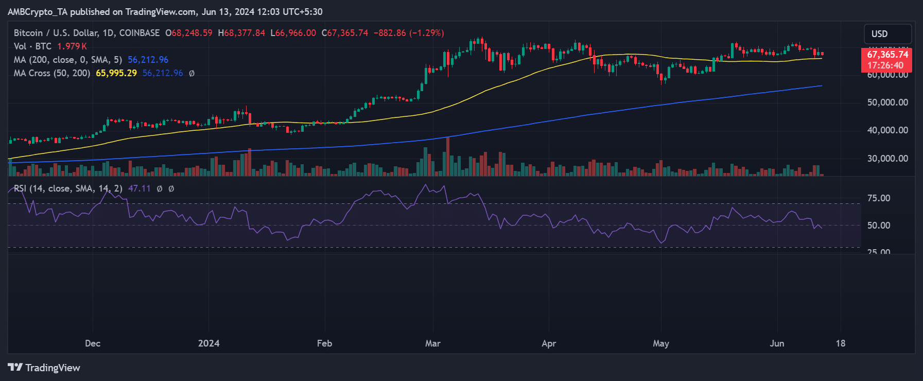Click the open price O68,248.59
Screen dimensions: 923x381
tap(189, 33)
